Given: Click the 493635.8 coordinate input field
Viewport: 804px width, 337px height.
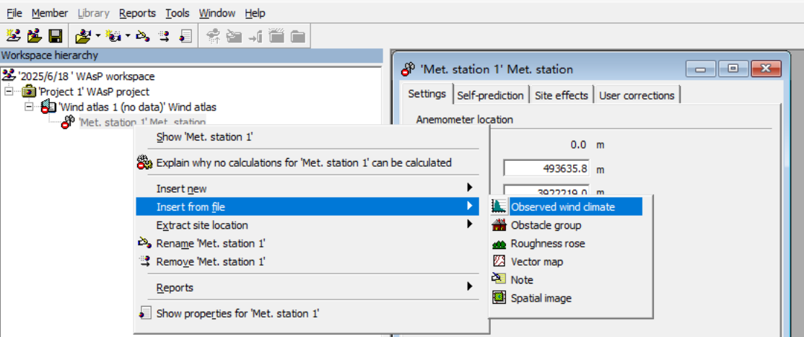Looking at the screenshot, I should [x=546, y=169].
